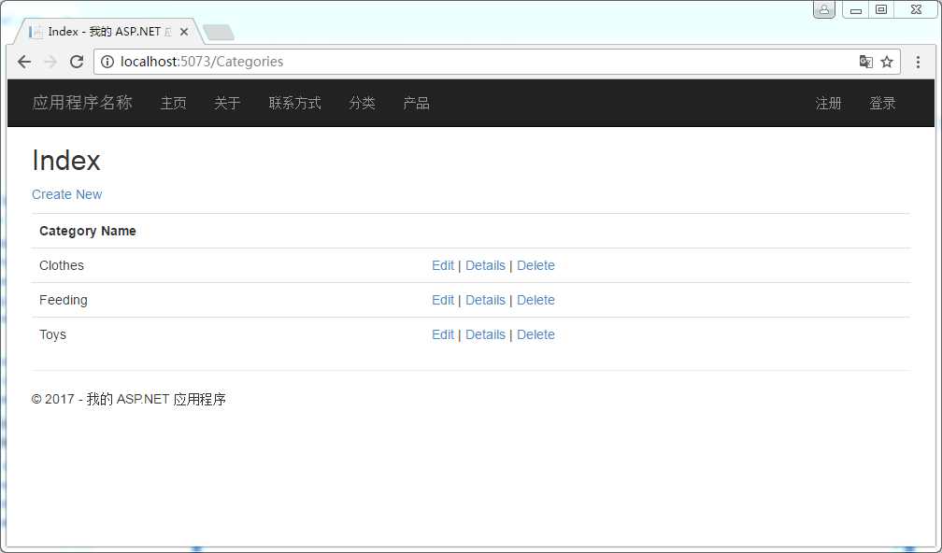942x553 pixels.
Task: Open the 关于 nav item
Action: click(x=228, y=104)
